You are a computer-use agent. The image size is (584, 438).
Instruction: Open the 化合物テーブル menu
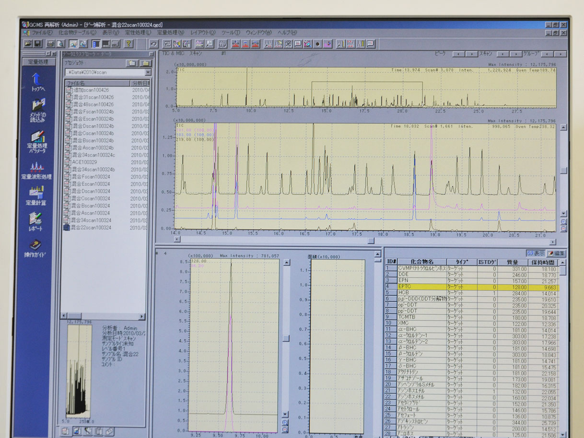click(x=77, y=33)
